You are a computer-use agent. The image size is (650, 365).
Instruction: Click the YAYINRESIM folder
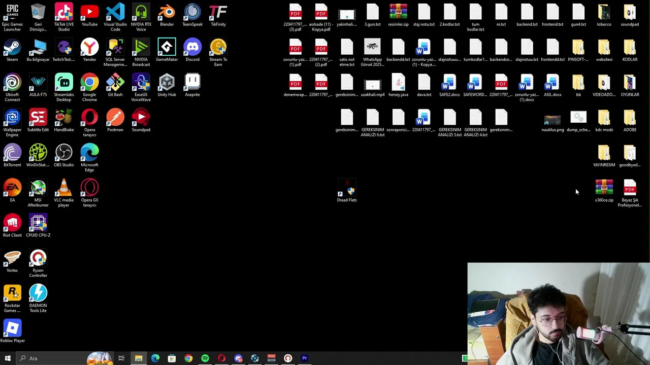604,156
